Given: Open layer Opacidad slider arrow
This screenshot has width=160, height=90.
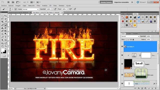Looking at the screenshot, I should [x=152, y=36].
